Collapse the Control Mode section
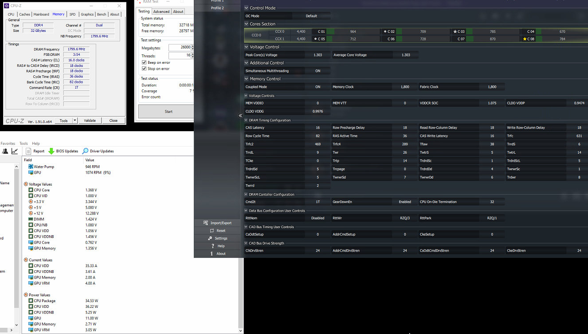 click(247, 8)
